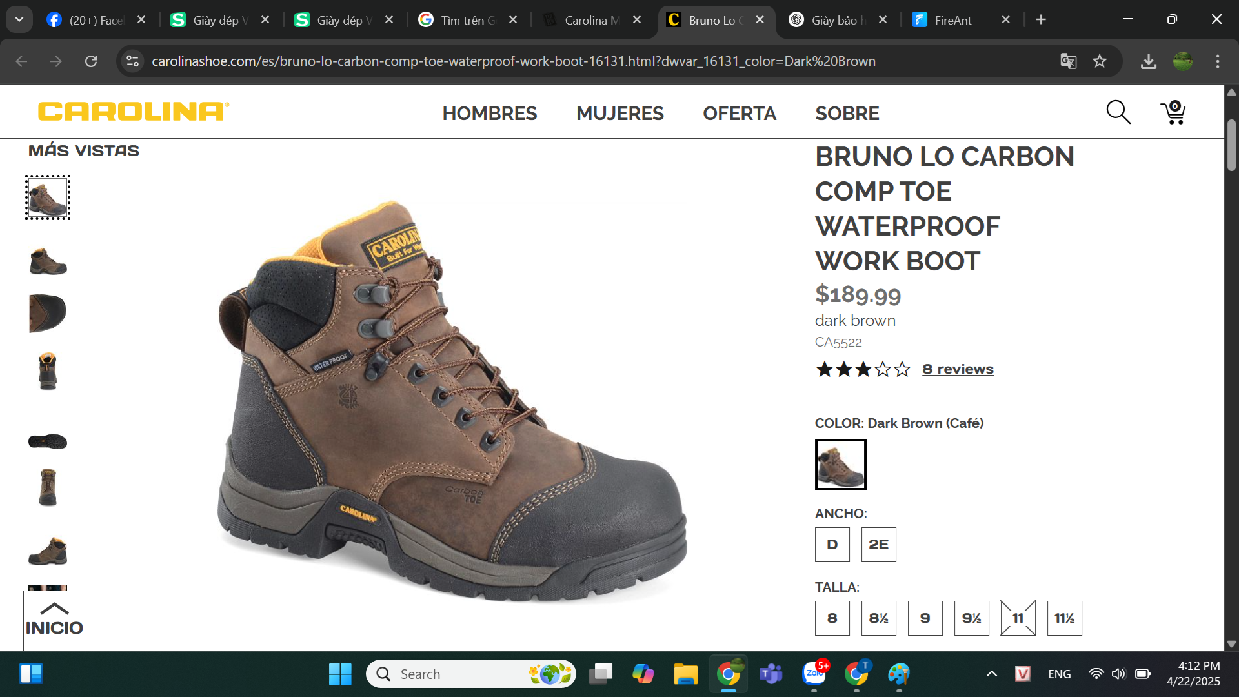The height and width of the screenshot is (697, 1239).
Task: Select width D
Action: coord(832,545)
